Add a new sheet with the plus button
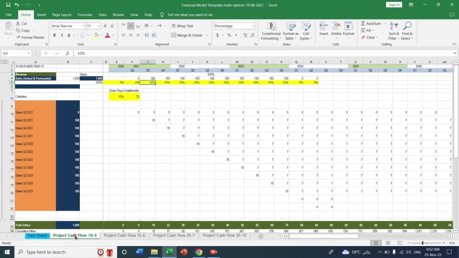 pos(261,236)
